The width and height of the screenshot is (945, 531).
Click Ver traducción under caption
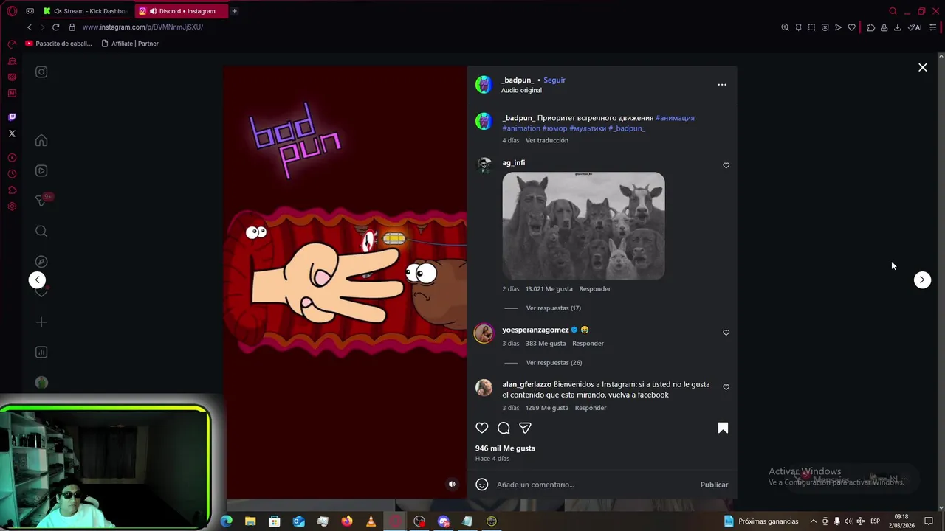tap(547, 140)
